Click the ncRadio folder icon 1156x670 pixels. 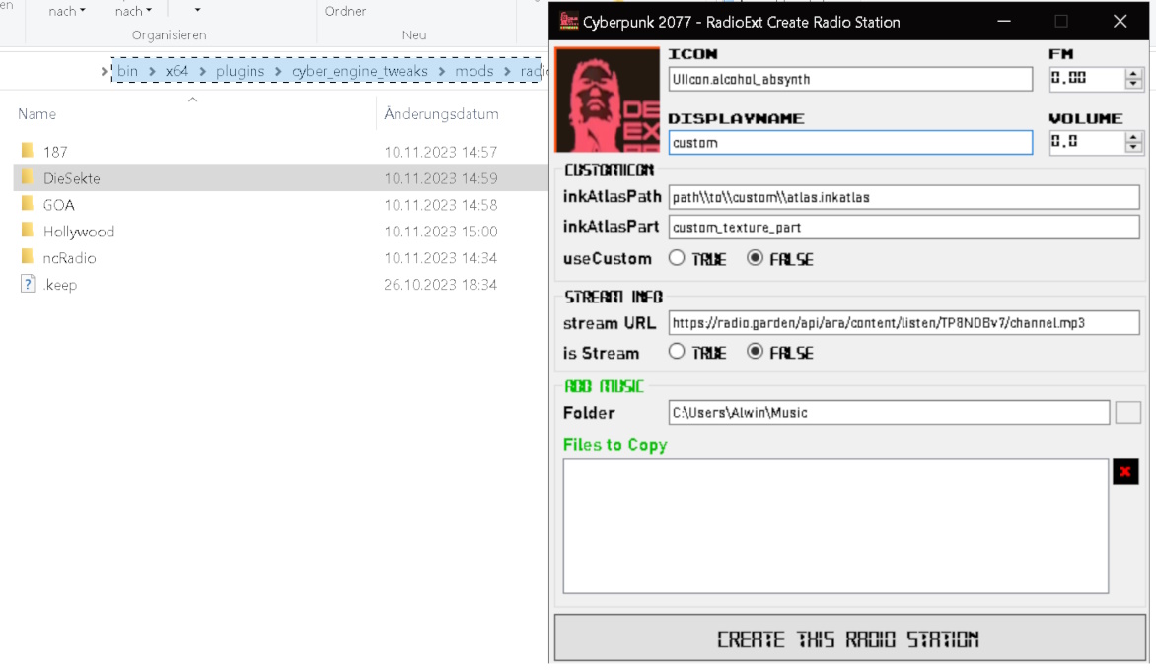[x=28, y=257]
